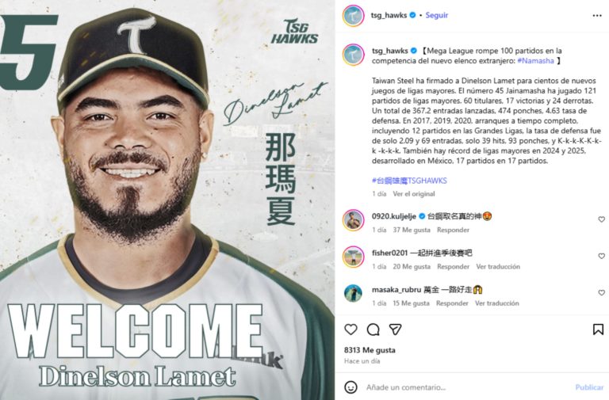Screen dimensions: 609x400
Task: Show original caption via Ver el original
Action: pos(414,193)
